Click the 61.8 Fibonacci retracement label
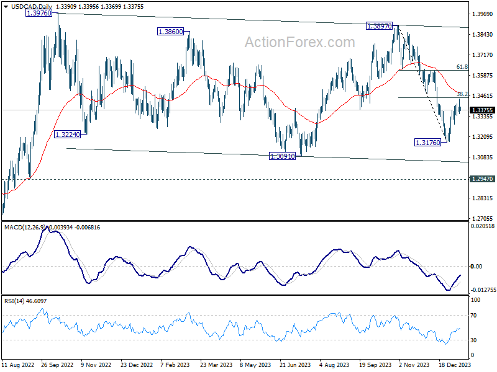 [462, 67]
